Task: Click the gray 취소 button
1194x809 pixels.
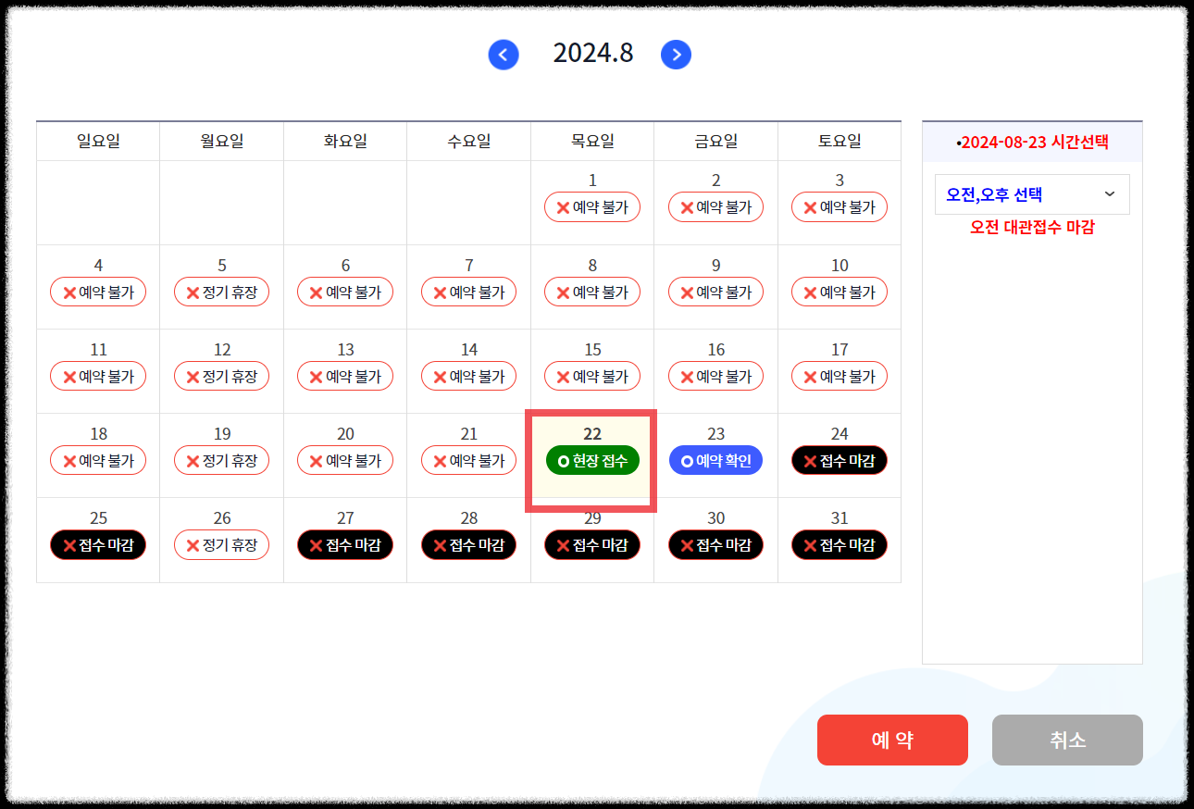Action: tap(1067, 740)
